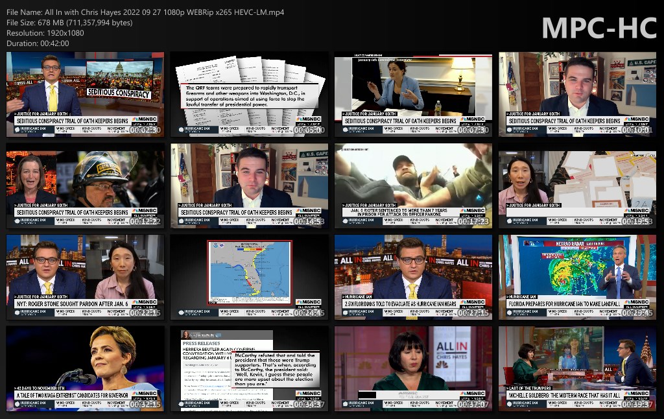Select the thumbnail at timestamp 00:14:53
The height and width of the screenshot is (419, 664).
coord(250,186)
